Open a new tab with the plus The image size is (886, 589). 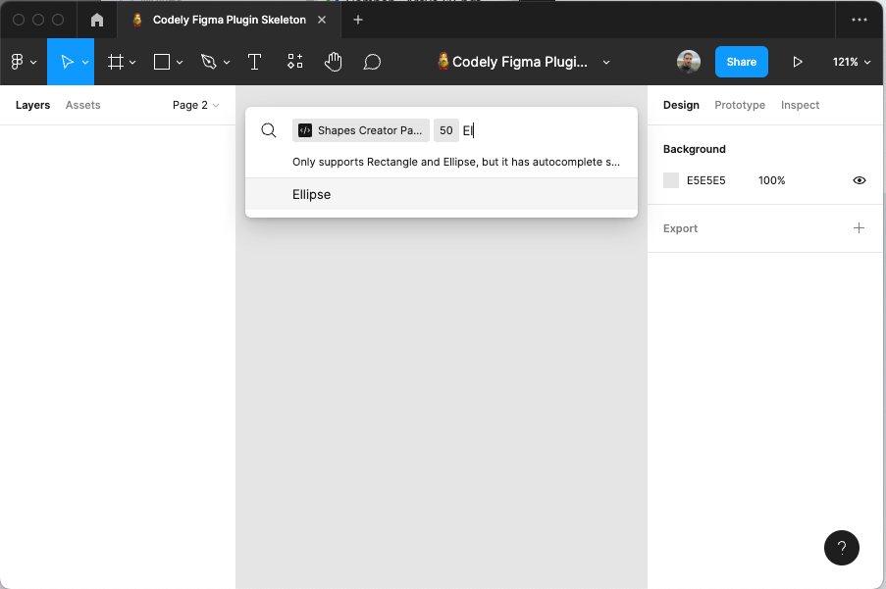tap(358, 20)
